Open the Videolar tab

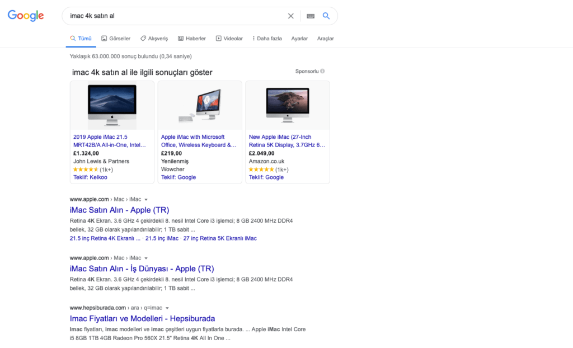pyautogui.click(x=229, y=39)
